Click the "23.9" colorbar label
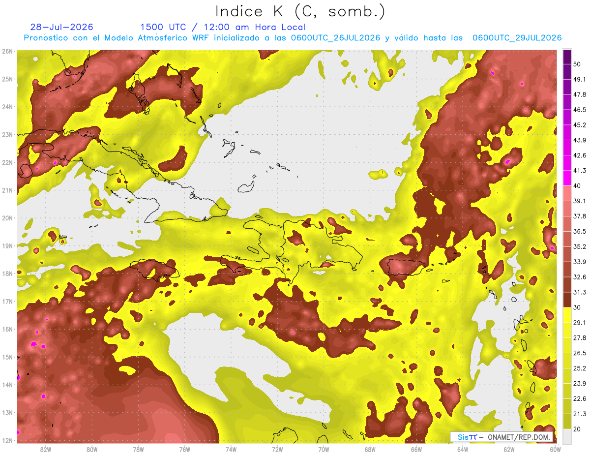Image resolution: width=590 pixels, height=456 pixels. point(579,383)
